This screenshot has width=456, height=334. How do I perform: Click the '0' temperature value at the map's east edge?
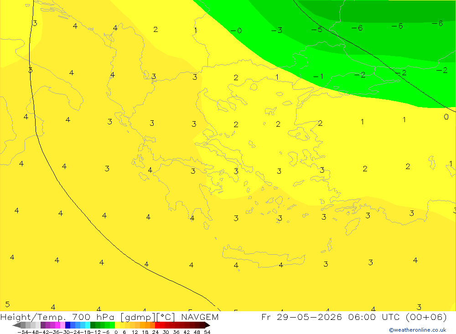(446, 117)
